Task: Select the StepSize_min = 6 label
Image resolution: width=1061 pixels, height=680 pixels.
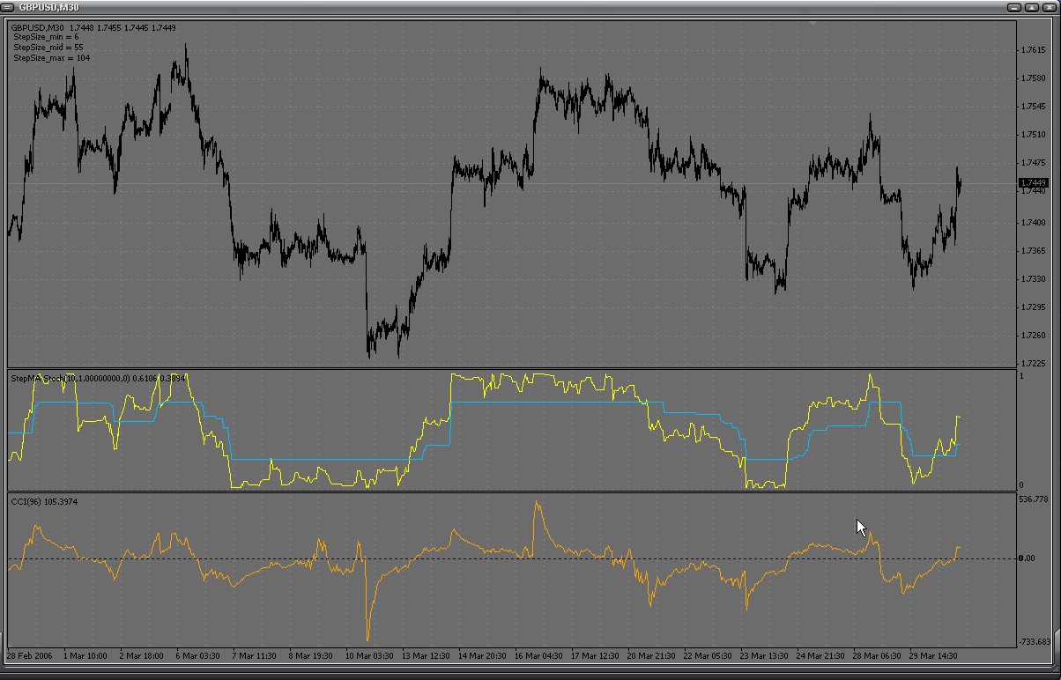Action: [x=46, y=38]
